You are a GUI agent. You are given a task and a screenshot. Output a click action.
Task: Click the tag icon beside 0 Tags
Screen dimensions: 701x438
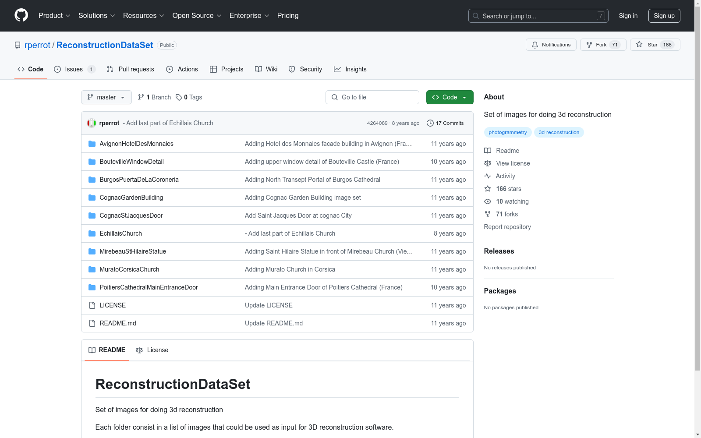point(179,97)
